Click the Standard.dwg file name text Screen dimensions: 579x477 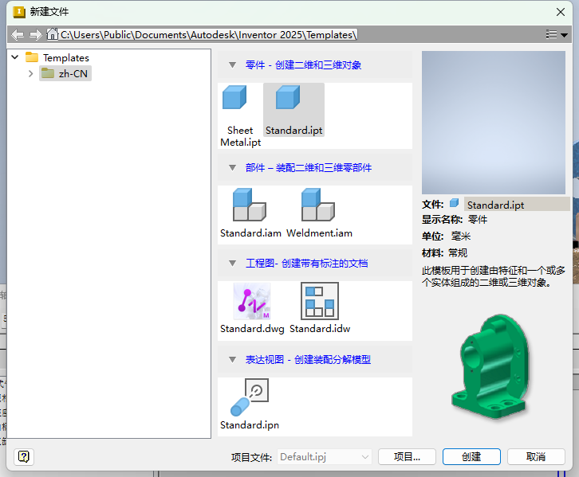tap(252, 329)
